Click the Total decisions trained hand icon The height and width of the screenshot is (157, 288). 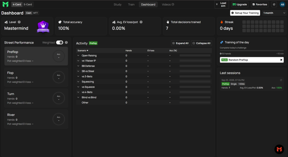pyautogui.click(x=168, y=22)
